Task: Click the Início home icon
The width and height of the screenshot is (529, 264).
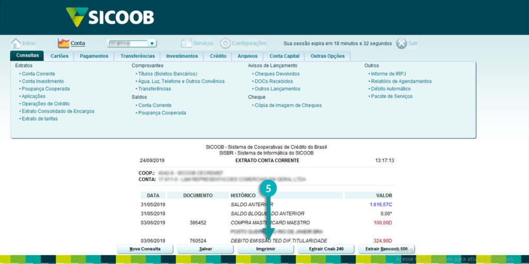Action: tap(15, 43)
